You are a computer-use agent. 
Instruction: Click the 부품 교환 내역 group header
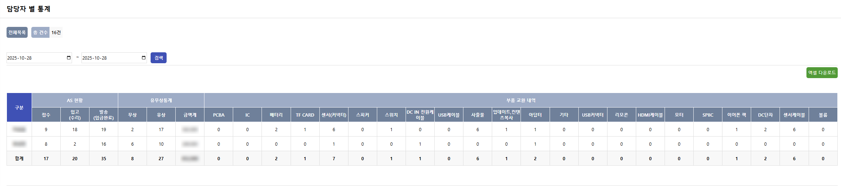click(x=521, y=100)
